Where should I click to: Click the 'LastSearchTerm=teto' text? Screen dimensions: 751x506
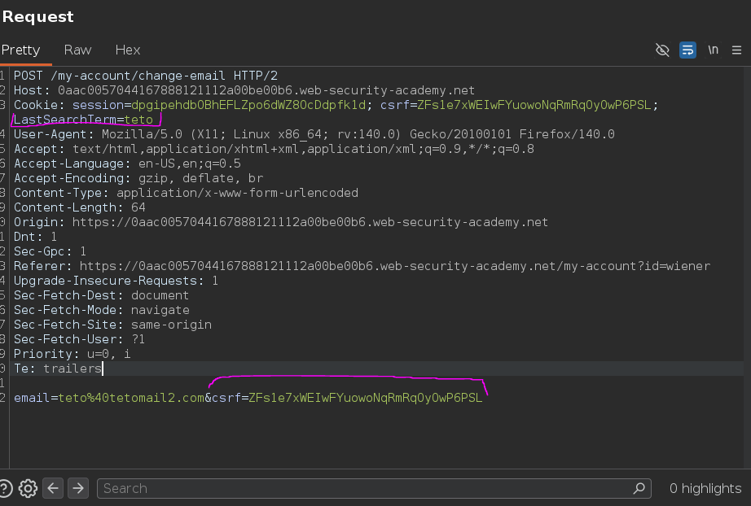tap(83, 120)
